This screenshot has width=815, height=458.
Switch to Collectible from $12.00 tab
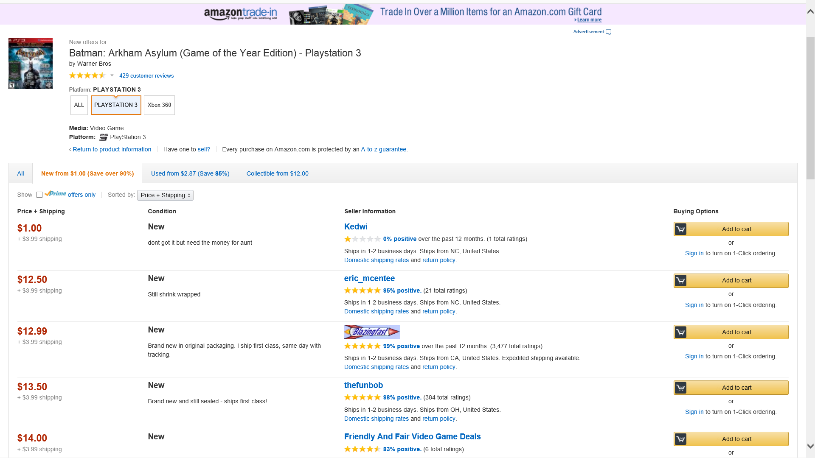click(278, 173)
